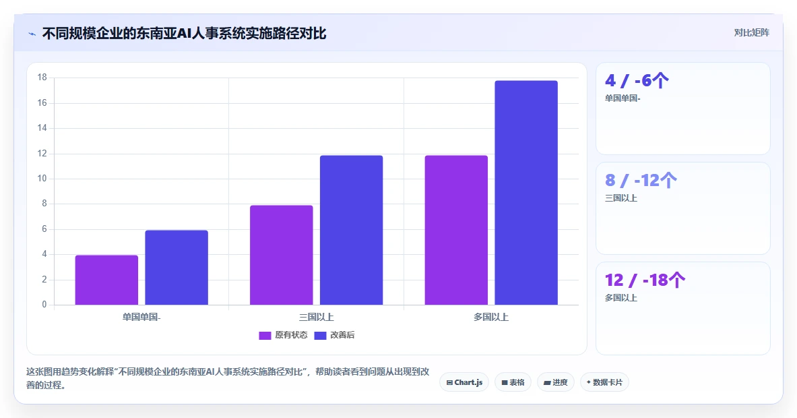Toggle the 原有状态 legend item
Screen dimensions: 797x418
283,335
